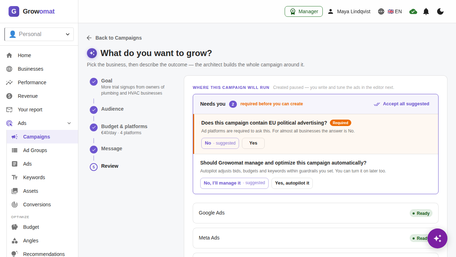Click the Ads target cursor icon
The width and height of the screenshot is (456, 257).
pyautogui.click(x=9, y=123)
